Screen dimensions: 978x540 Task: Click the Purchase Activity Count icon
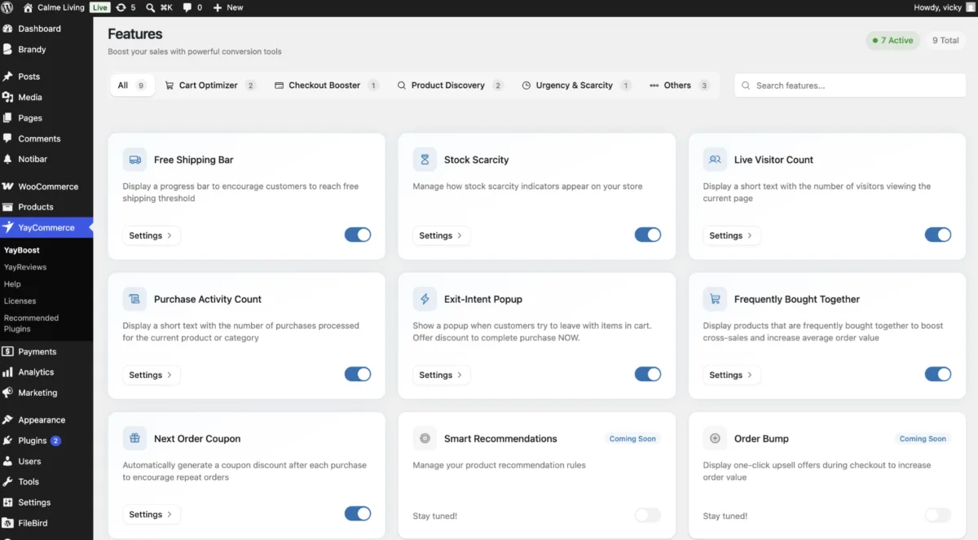(x=135, y=299)
